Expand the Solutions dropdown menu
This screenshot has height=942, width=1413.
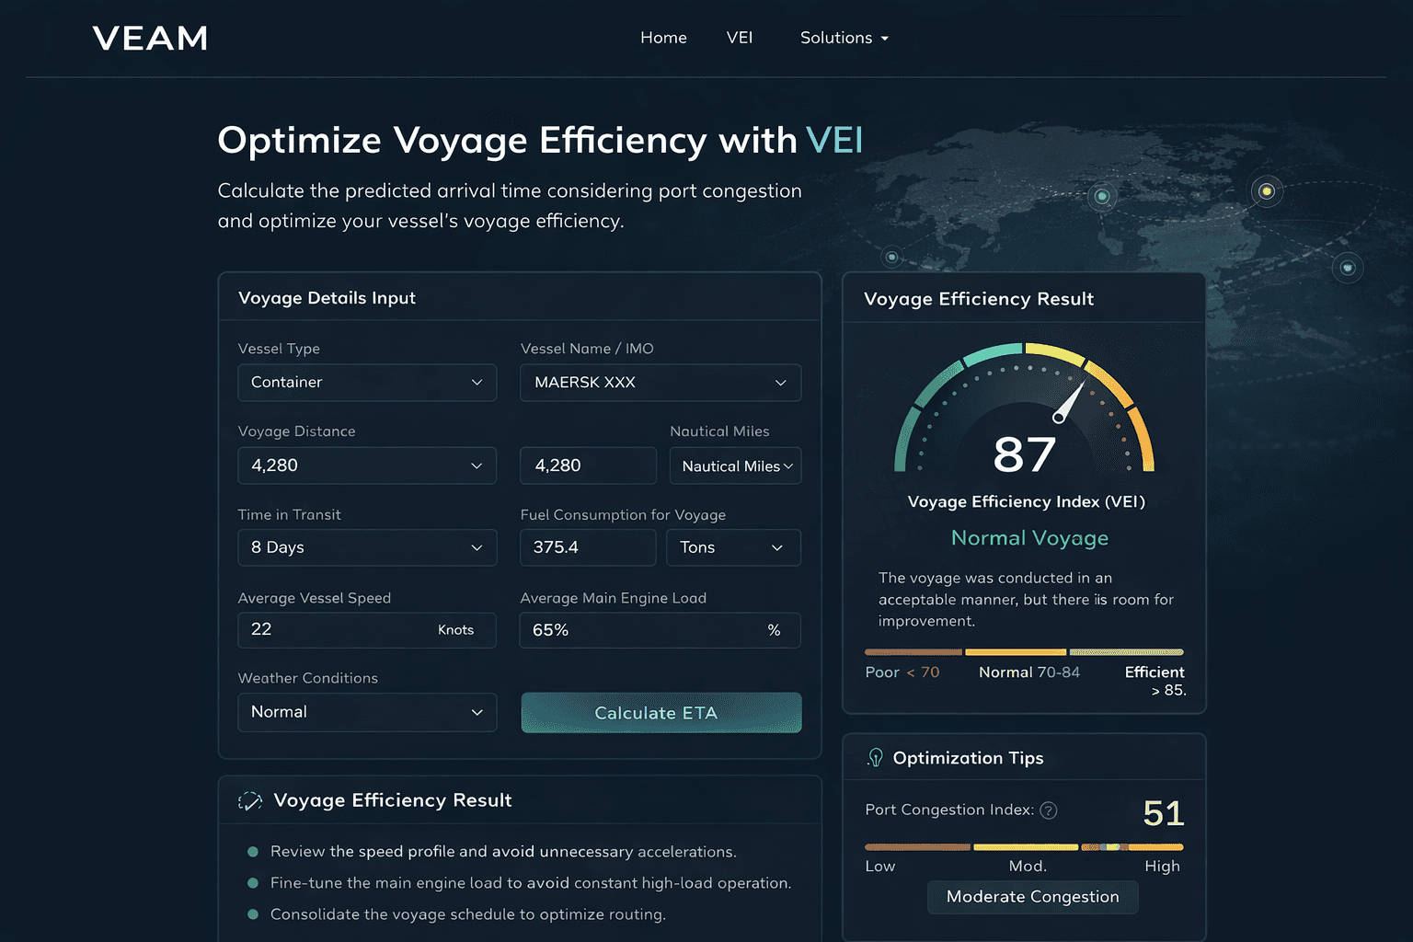point(844,38)
